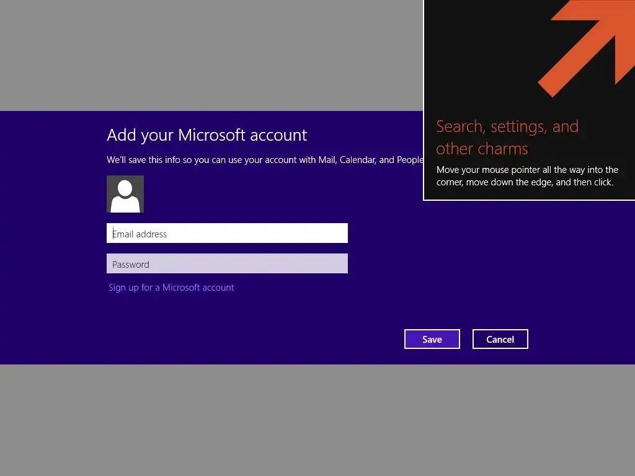Click the 'We'll save this info' description text
Screen dimensions: 635x476
click(265, 160)
